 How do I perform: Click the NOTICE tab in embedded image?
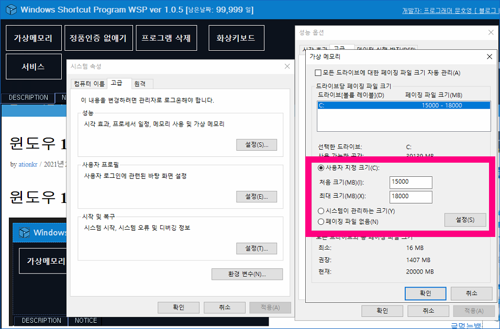[x=85, y=321]
